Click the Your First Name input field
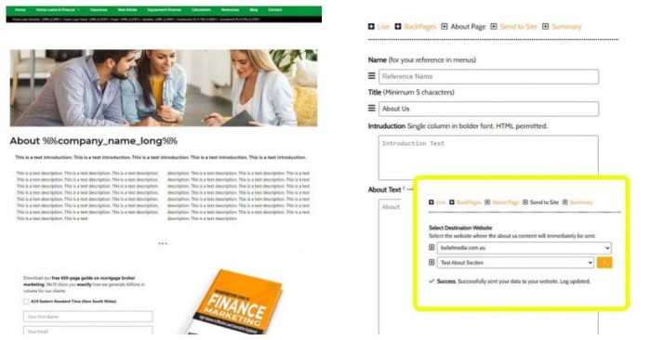The height and width of the screenshot is (340, 651). 88,317
